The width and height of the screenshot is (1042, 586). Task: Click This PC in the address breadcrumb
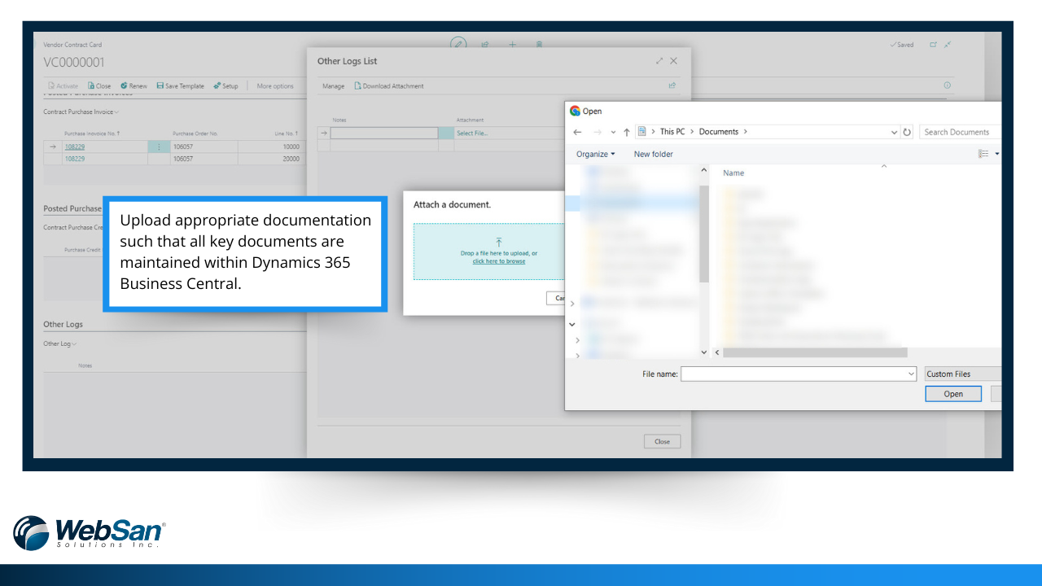click(672, 132)
